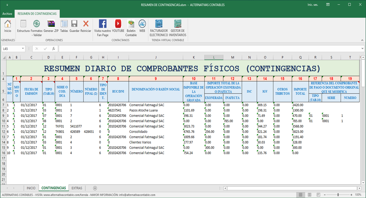The width and height of the screenshot is (366, 198).
Task: Click Inic. ses. sign-in button
Action: (313, 5)
